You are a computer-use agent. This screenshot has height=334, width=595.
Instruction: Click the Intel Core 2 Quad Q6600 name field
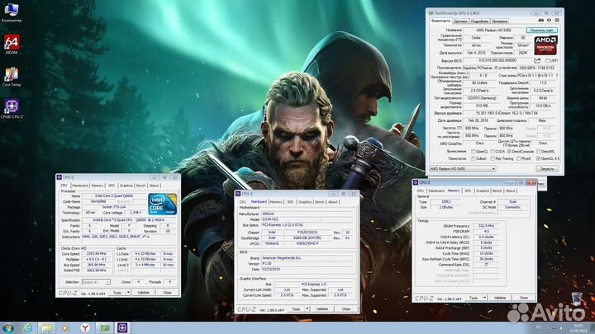pos(114,195)
